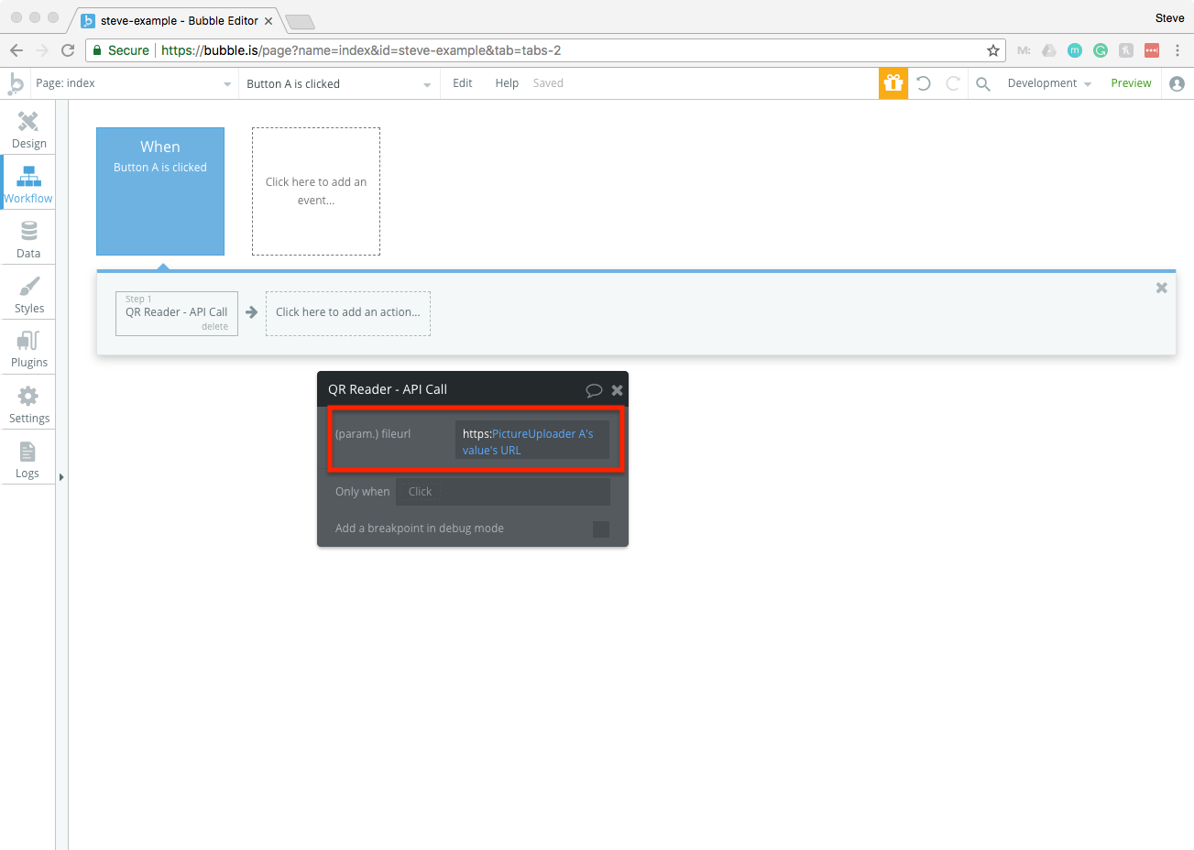Go to the Styles section
Image resolution: width=1194 pixels, height=850 pixels.
pyautogui.click(x=28, y=295)
